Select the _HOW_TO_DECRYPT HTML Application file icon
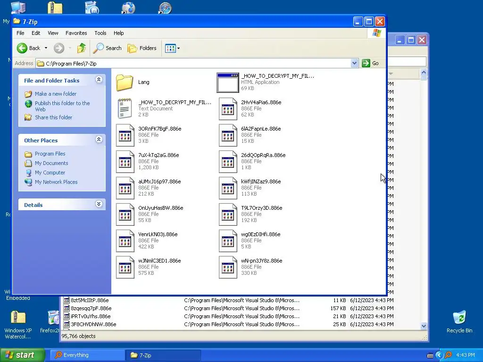This screenshot has width=483, height=362. [228, 82]
